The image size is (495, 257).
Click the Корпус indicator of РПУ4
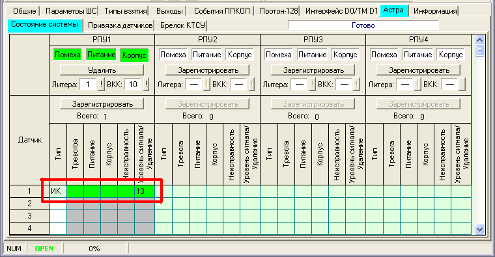[451, 55]
